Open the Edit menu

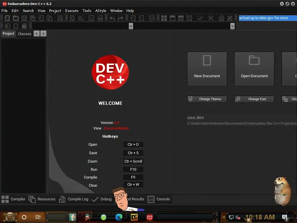[15, 11]
